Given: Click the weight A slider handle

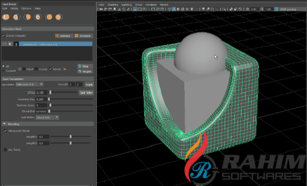Looking at the screenshot, I should pos(71,136).
